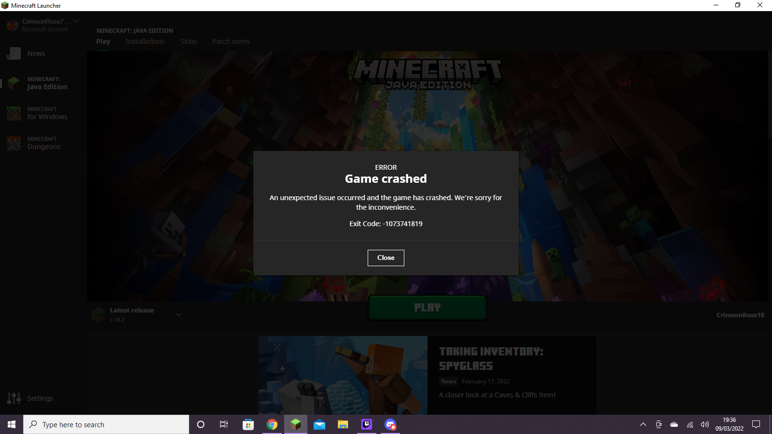Viewport: 772px width, 434px height.
Task: Open File Explorer from the taskbar
Action: coord(343,424)
